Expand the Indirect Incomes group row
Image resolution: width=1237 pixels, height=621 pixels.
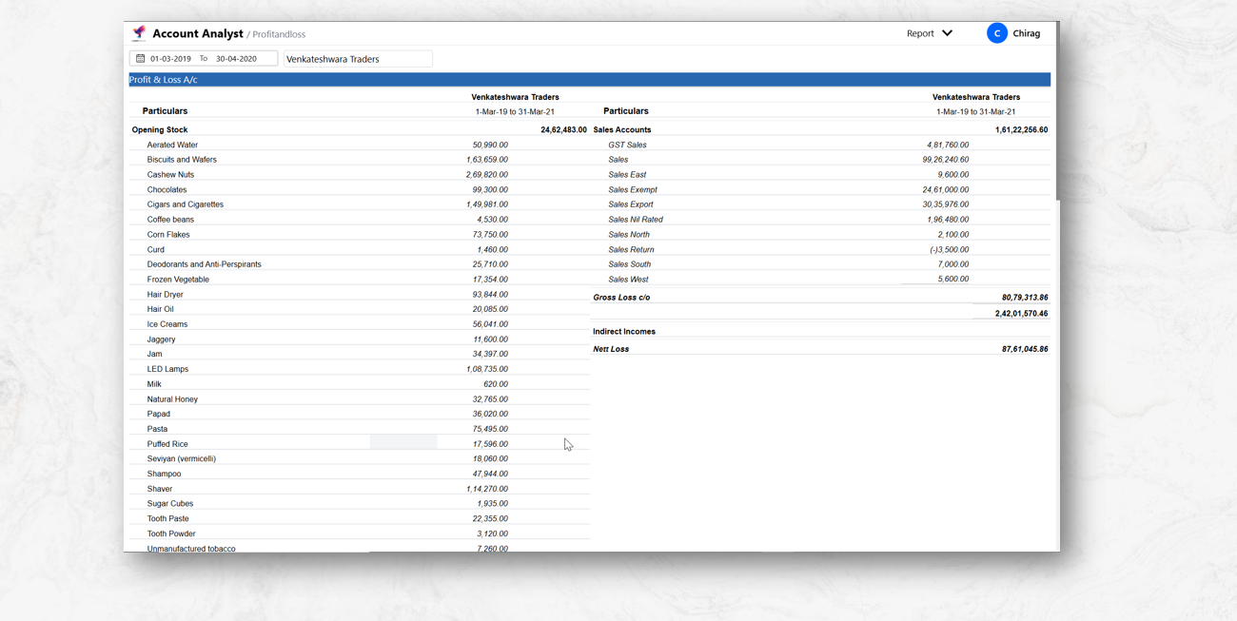point(624,332)
